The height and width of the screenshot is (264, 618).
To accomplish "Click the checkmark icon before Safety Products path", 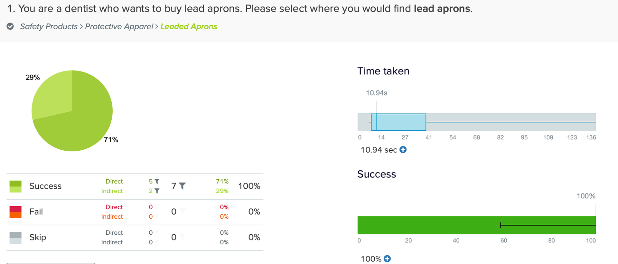I will [10, 26].
